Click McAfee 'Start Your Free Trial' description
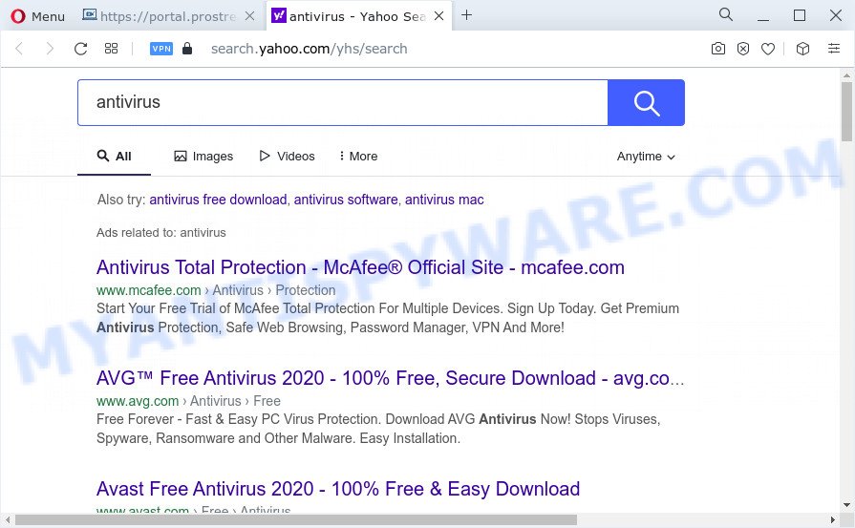The image size is (855, 528). point(388,318)
